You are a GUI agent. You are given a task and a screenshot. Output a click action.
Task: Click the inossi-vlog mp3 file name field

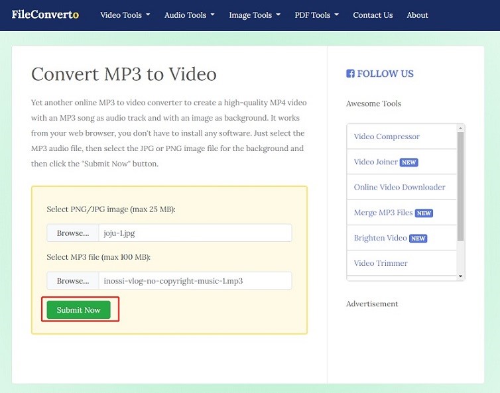pyautogui.click(x=195, y=281)
